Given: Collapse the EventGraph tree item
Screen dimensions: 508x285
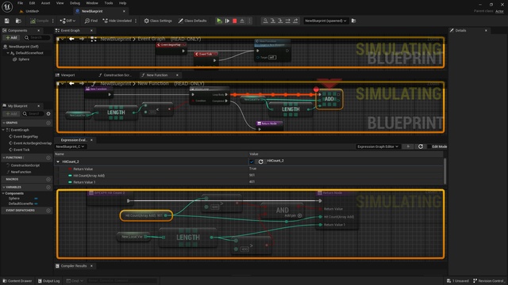Looking at the screenshot, I should (x=3, y=130).
